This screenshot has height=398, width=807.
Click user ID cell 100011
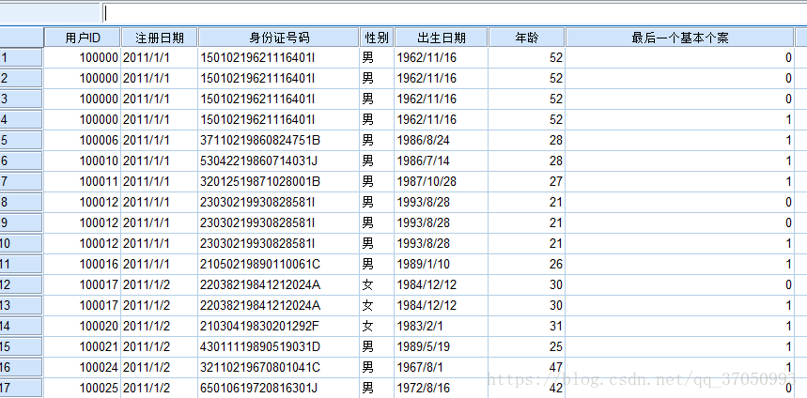[83, 181]
